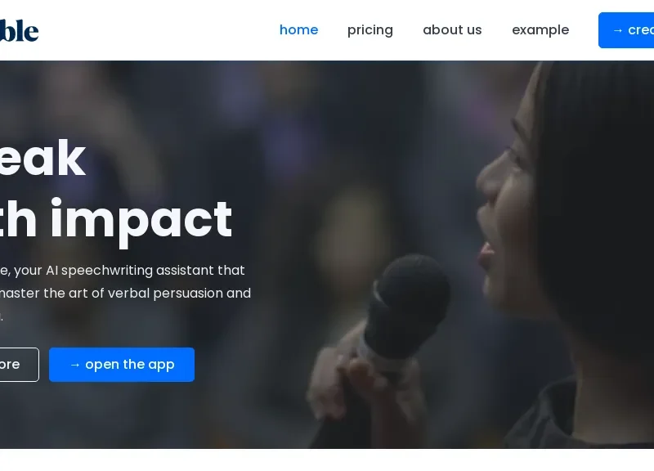Click the word 'impact' in the headline
Image resolution: width=654 pixels, height=471 pixels.
(141, 220)
